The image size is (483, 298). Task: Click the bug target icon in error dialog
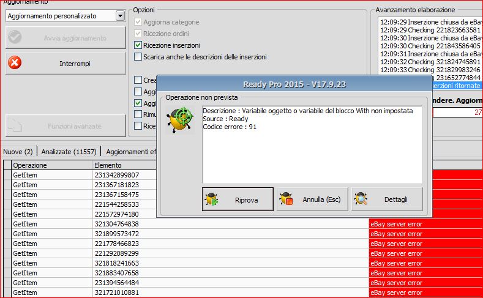click(x=180, y=120)
